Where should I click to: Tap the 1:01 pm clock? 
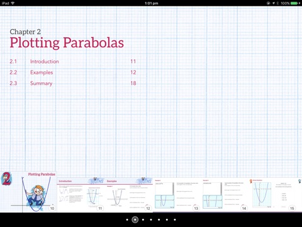tap(151, 3)
